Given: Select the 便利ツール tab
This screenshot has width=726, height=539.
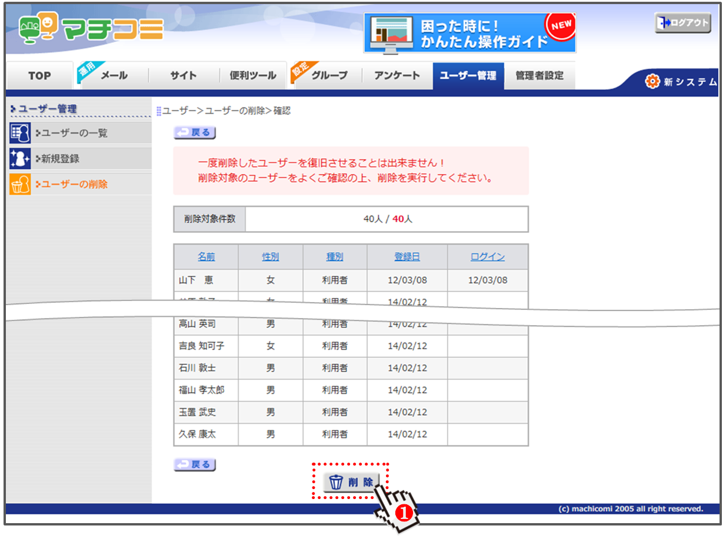Looking at the screenshot, I should click(x=252, y=76).
